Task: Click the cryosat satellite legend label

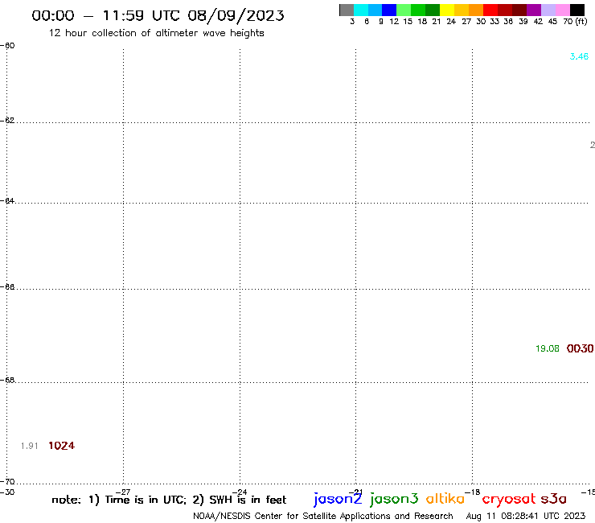Action: click(509, 500)
